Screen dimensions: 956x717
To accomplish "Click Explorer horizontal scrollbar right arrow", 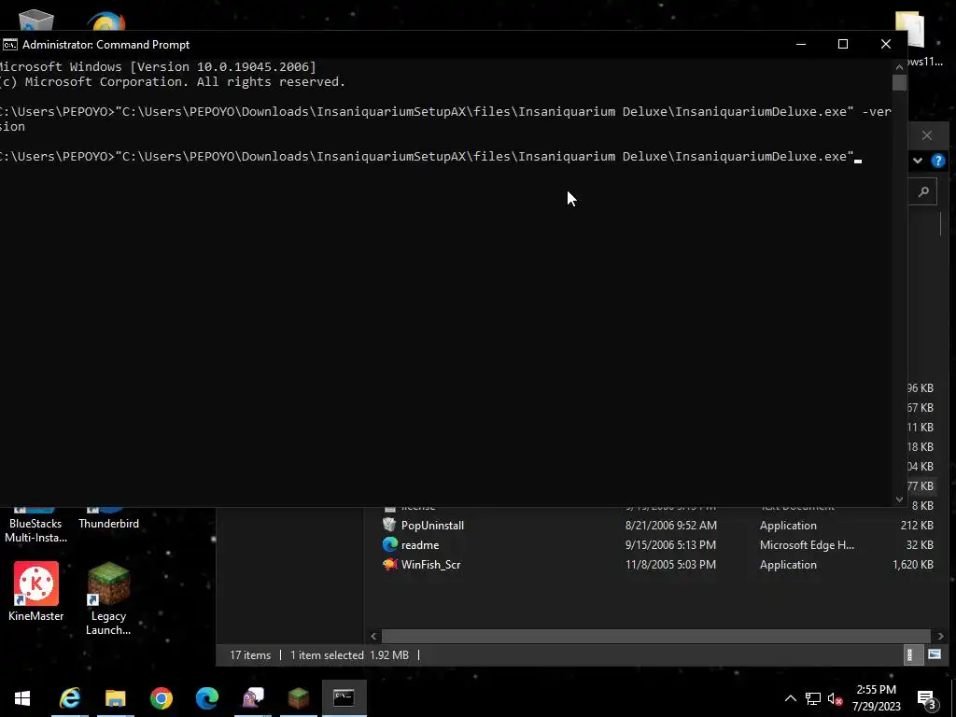I will 940,636.
